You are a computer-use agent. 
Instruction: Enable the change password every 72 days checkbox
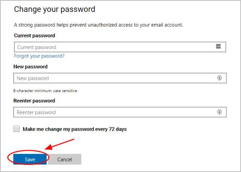tap(17, 129)
